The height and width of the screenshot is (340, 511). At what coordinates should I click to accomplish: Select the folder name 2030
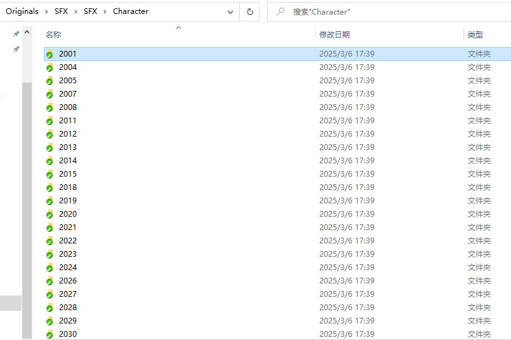coord(68,334)
